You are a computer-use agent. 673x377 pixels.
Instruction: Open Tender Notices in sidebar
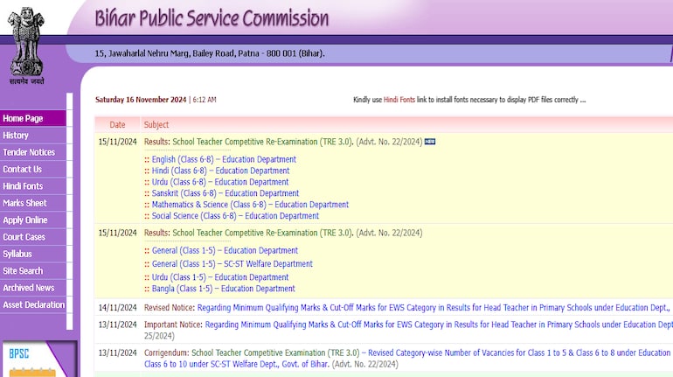[x=33, y=152]
